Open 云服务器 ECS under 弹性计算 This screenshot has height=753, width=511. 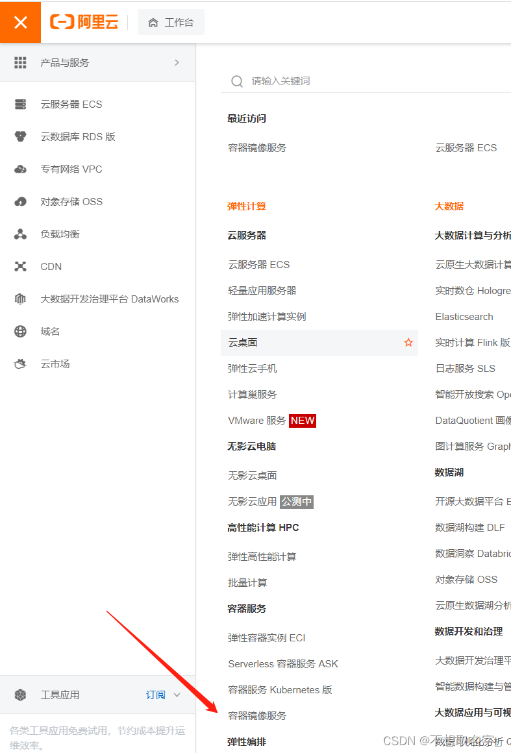coord(259,265)
